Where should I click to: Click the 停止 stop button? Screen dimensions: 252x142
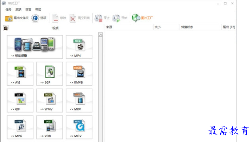[102, 18]
